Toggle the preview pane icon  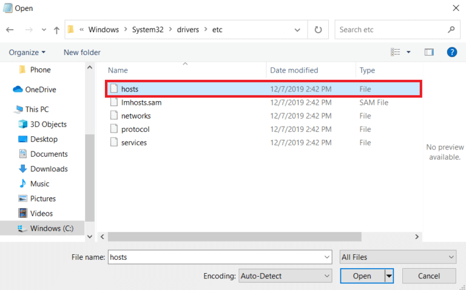click(x=429, y=53)
